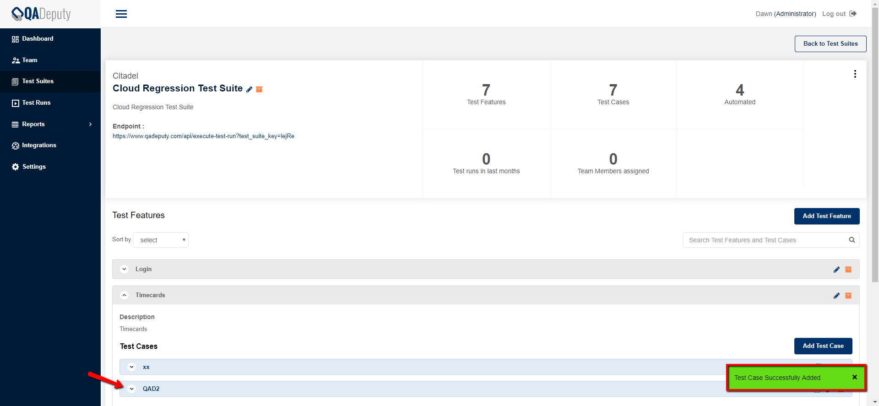The height and width of the screenshot is (406, 879).
Task: Click the Login feature title
Action: tap(143, 269)
